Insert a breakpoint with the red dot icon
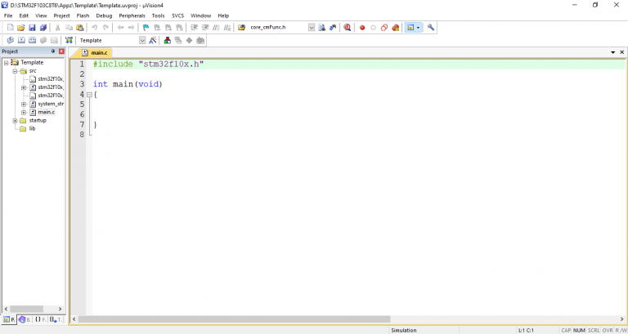628x334 pixels. point(362,28)
